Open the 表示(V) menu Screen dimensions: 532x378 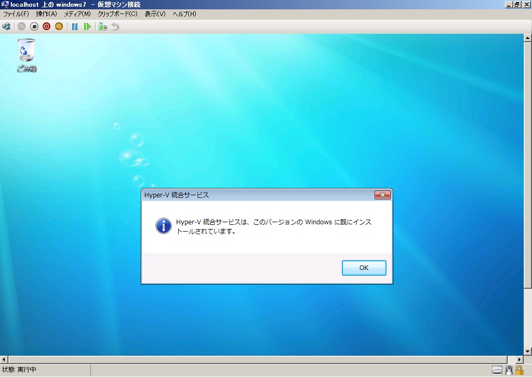(x=155, y=14)
